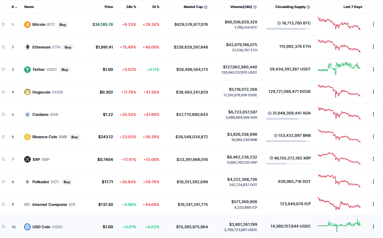The width and height of the screenshot is (383, 238).
Task: Click the Internet Computer infinity logo icon
Action: (27, 204)
